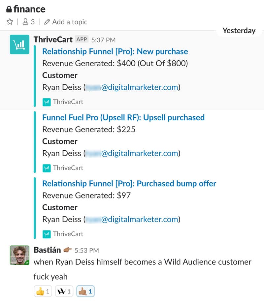Click Bastián's username

[x=48, y=250]
